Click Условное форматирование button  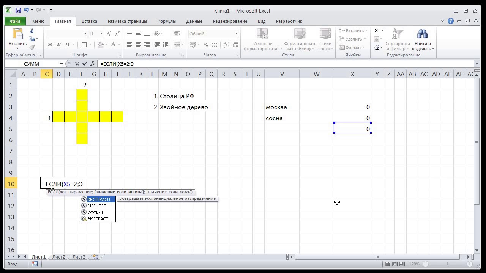[263, 40]
